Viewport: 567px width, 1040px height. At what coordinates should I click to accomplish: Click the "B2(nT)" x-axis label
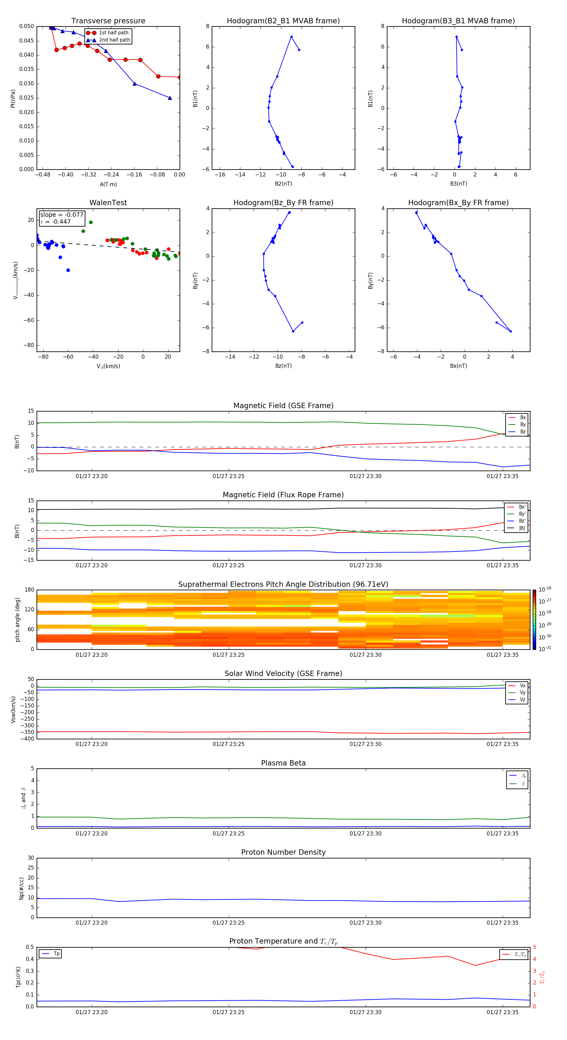tap(283, 184)
